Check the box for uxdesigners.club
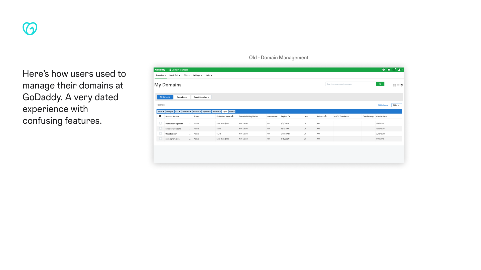Screen dimensions: 481x270 tap(161, 138)
